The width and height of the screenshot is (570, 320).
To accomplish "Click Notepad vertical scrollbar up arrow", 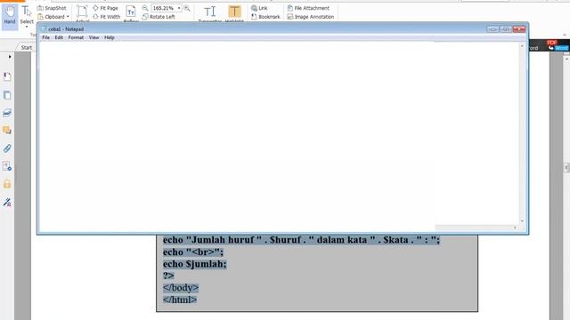I will (x=522, y=45).
